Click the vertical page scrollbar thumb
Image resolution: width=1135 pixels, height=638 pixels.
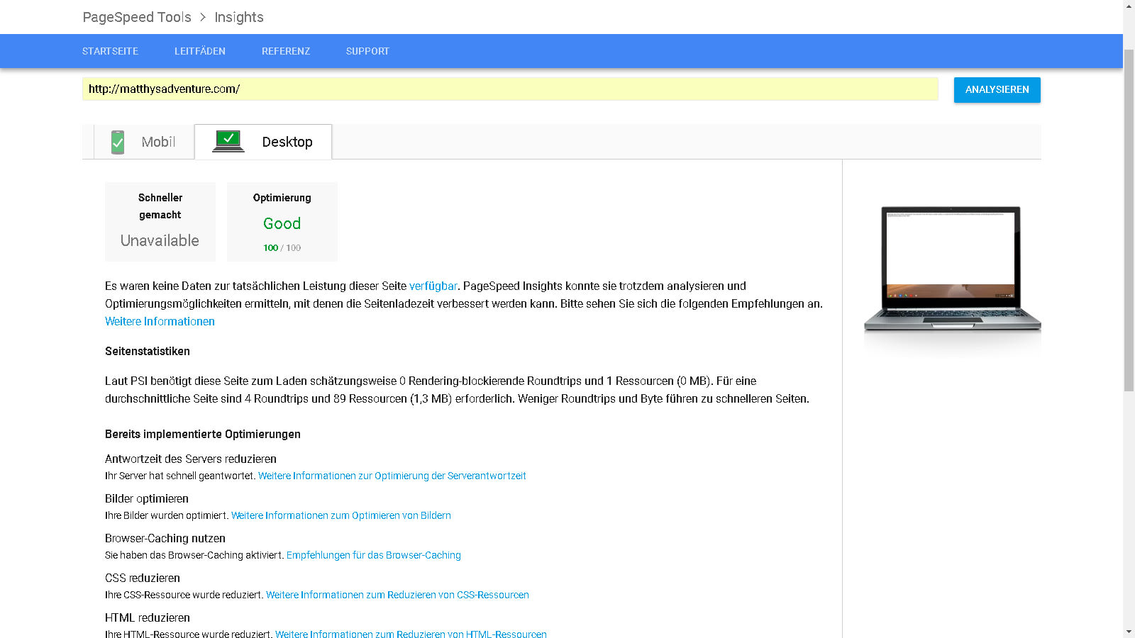coord(1129,220)
